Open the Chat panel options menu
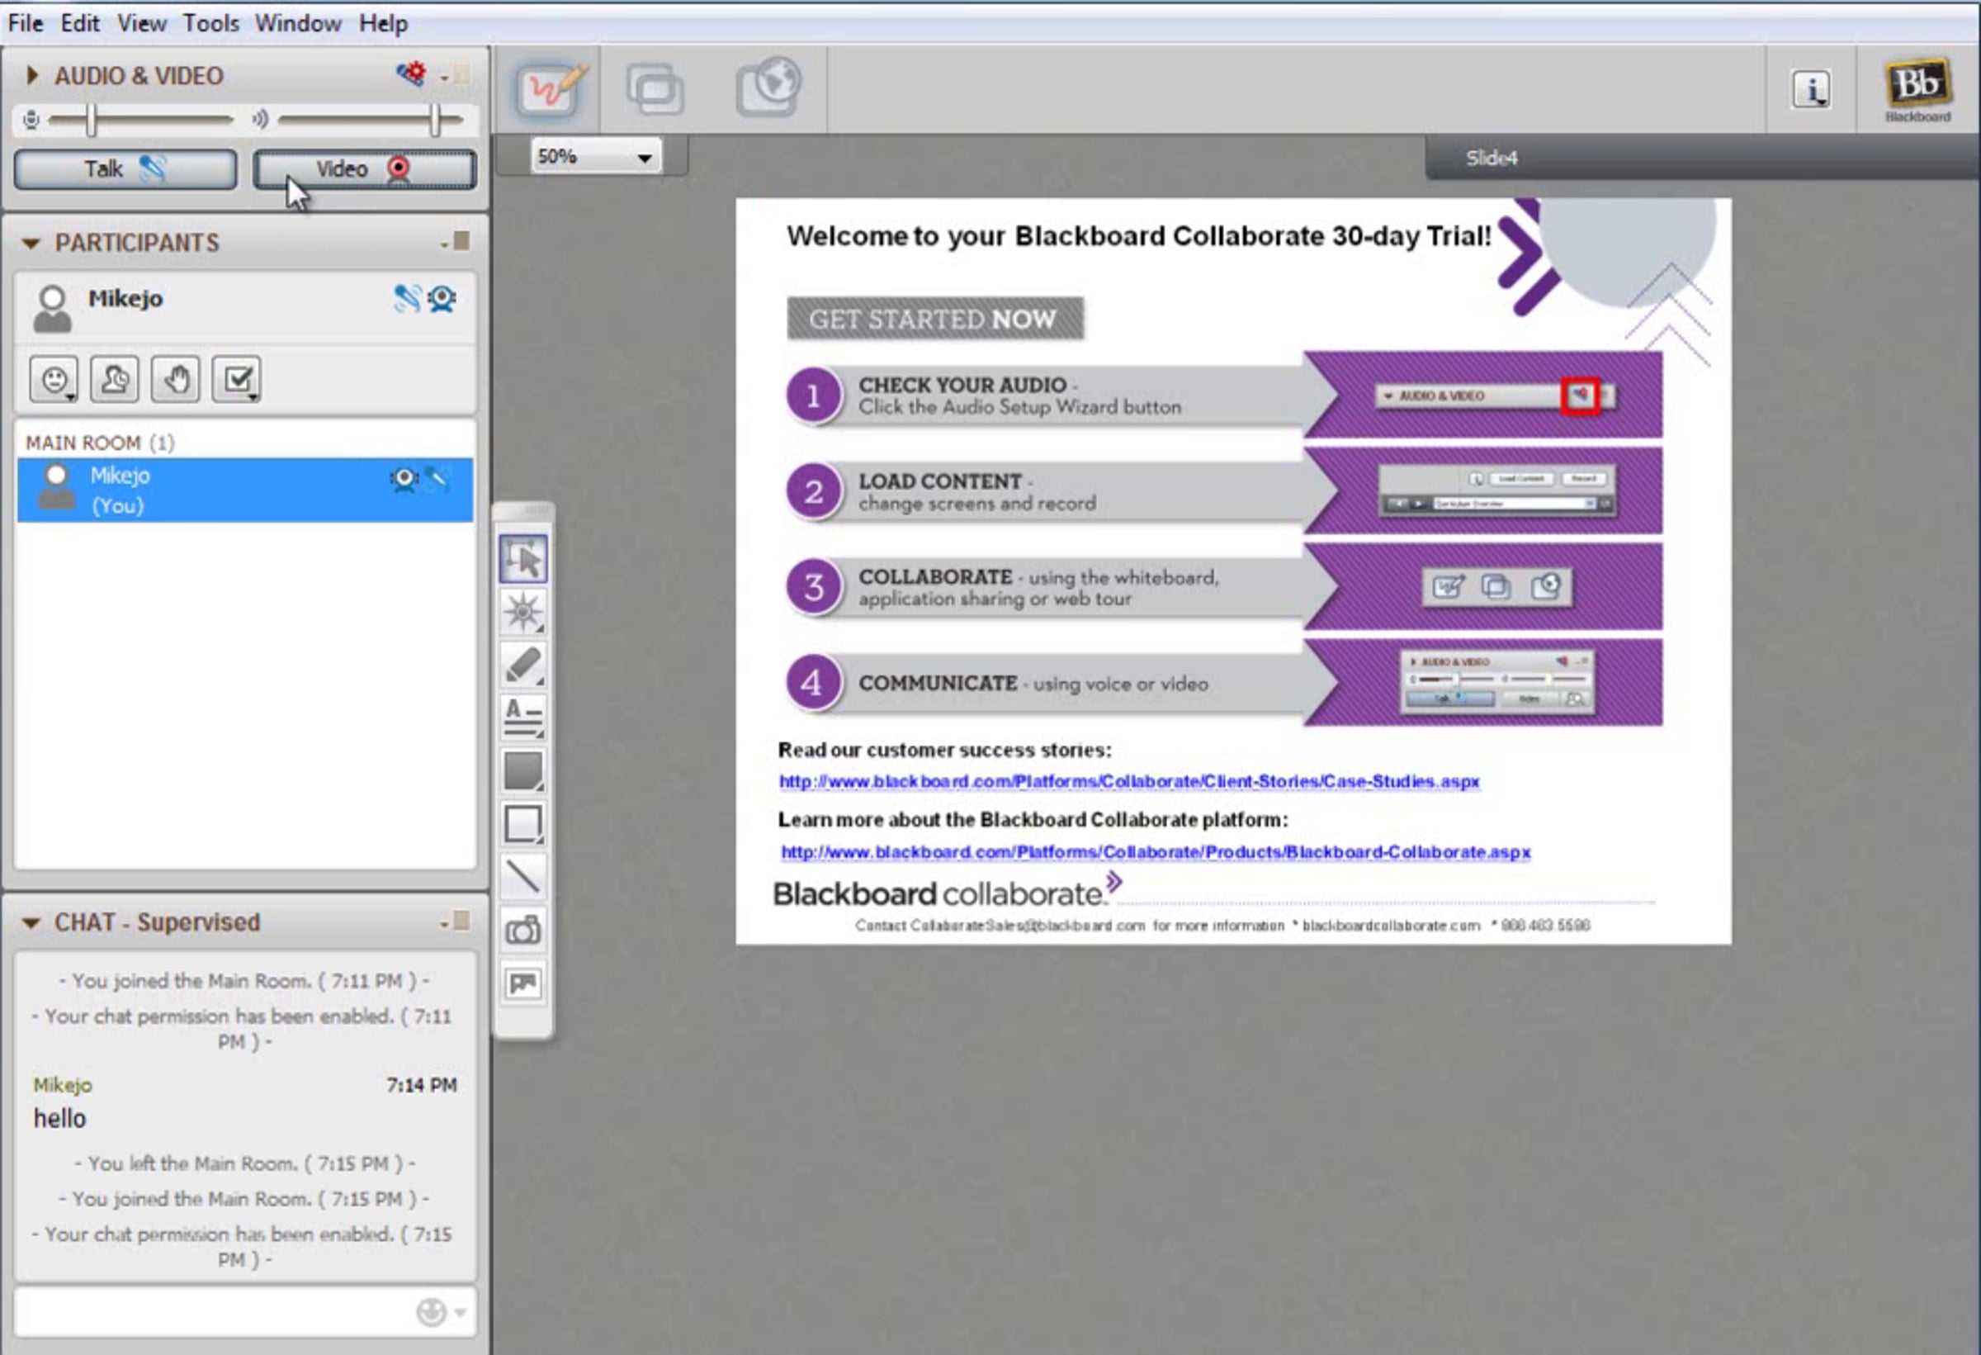 456,921
